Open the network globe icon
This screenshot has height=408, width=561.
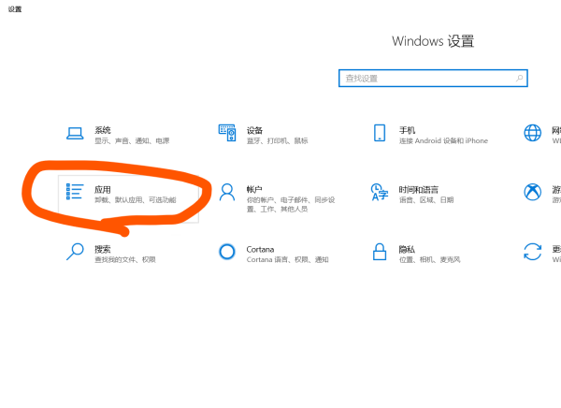pos(532,133)
